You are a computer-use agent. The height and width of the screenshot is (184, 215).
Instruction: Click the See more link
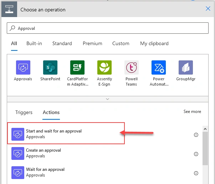[192, 112]
